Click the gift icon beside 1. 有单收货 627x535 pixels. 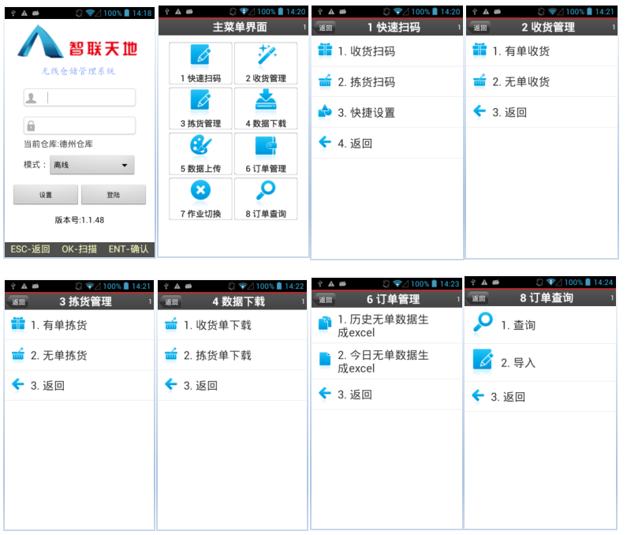480,50
